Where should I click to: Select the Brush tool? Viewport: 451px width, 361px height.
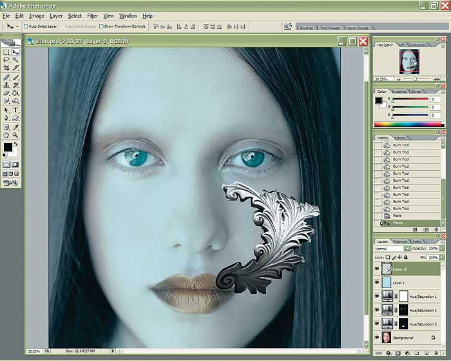(15, 77)
